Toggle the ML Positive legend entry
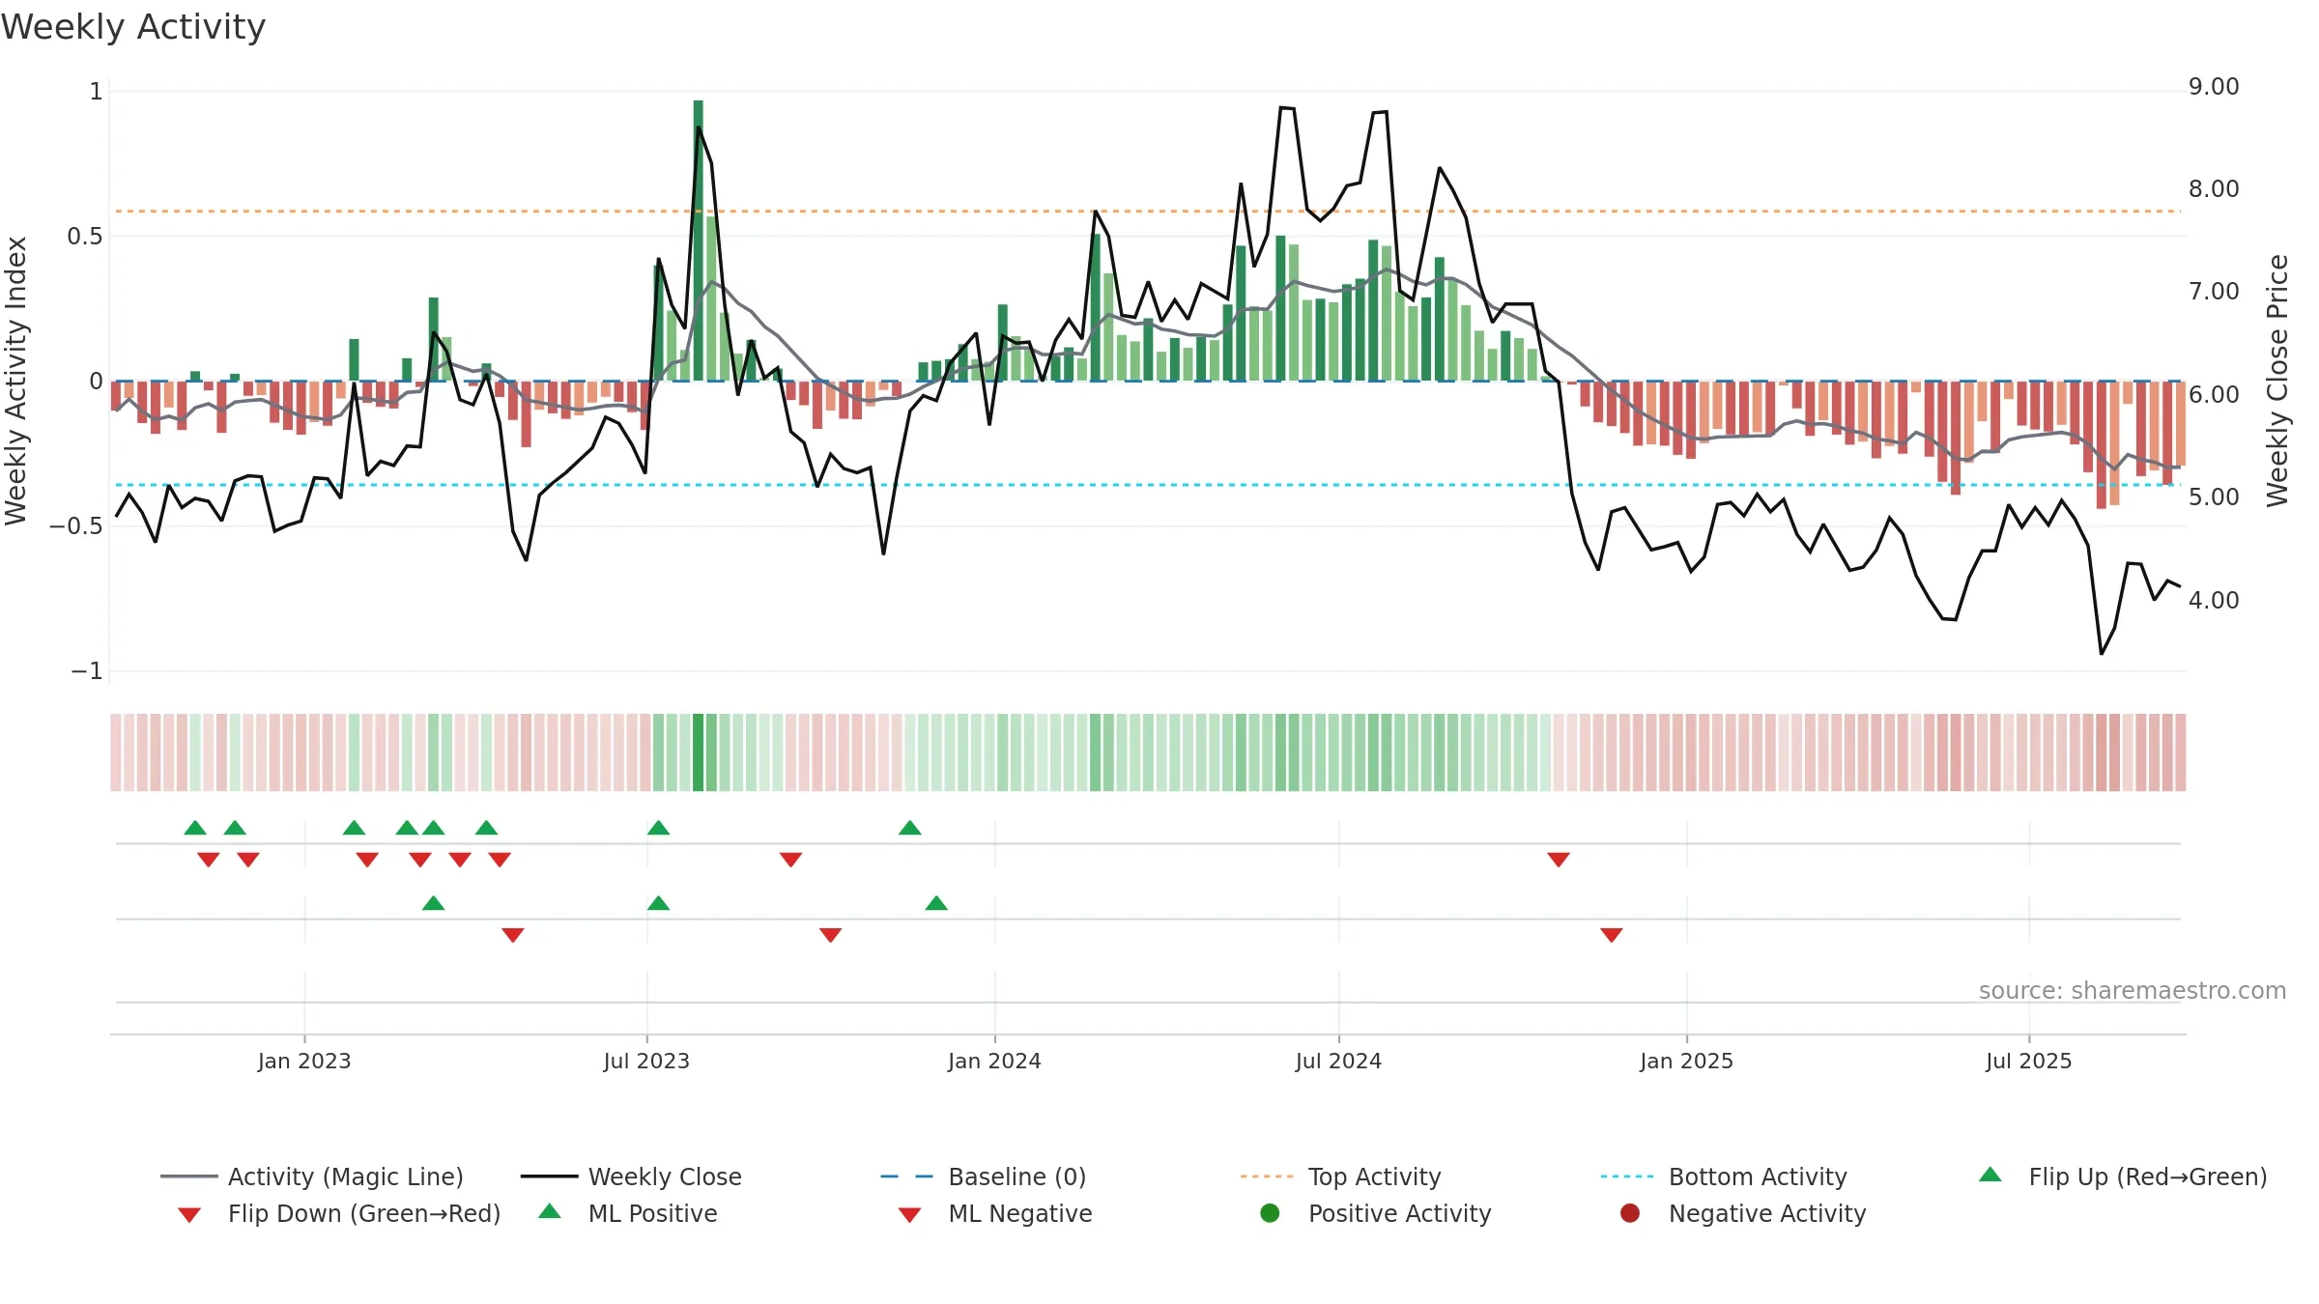 pyautogui.click(x=628, y=1213)
